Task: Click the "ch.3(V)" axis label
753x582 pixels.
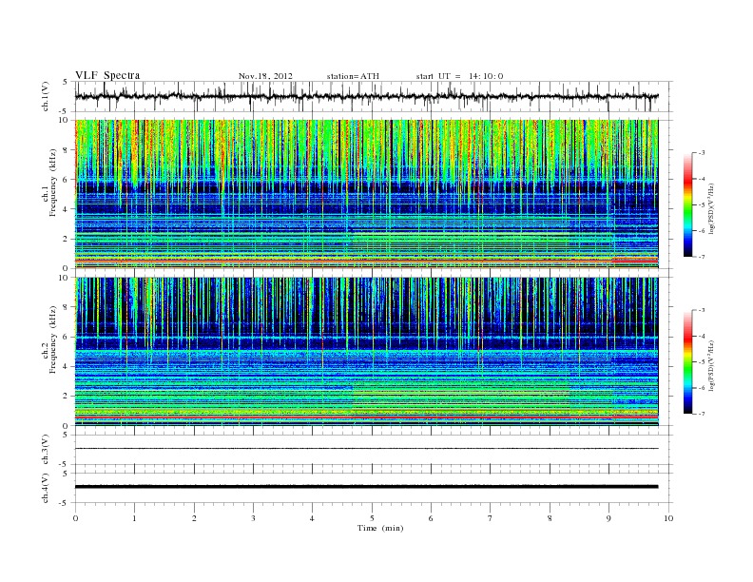Action: click(46, 449)
